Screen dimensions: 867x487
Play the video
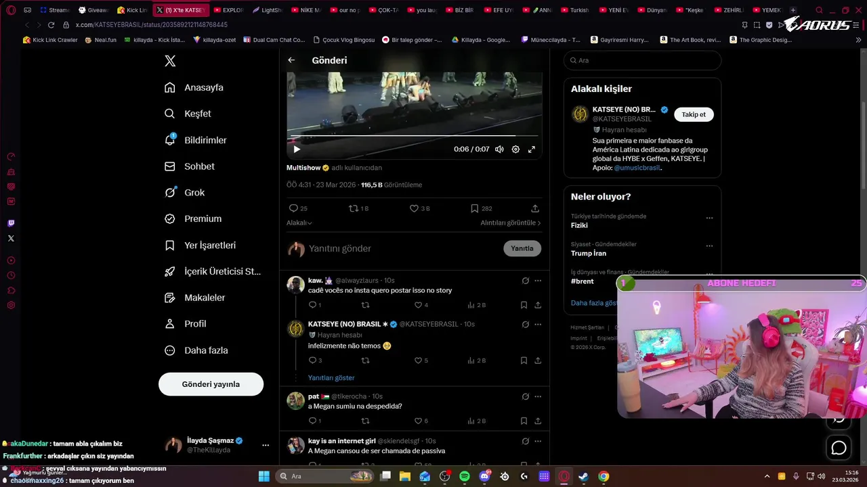click(x=297, y=149)
